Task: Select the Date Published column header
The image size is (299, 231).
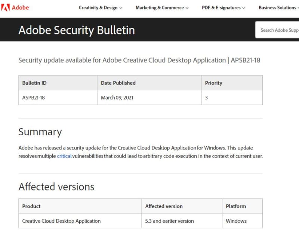Action: 118,83
